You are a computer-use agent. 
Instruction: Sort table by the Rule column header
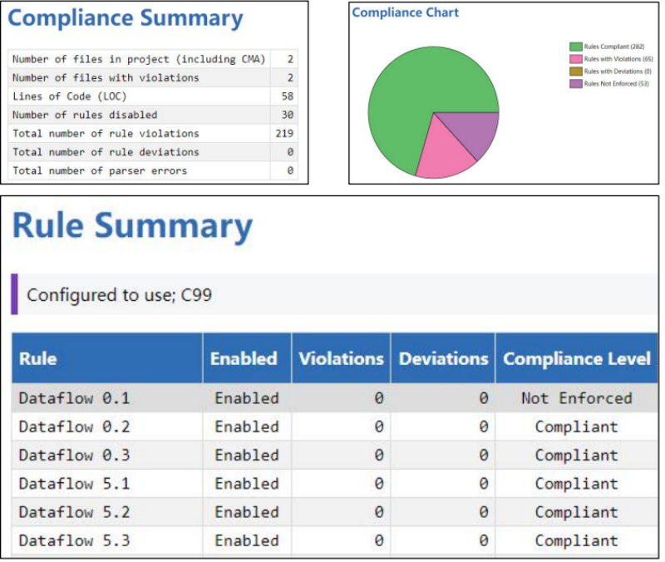click(x=38, y=359)
